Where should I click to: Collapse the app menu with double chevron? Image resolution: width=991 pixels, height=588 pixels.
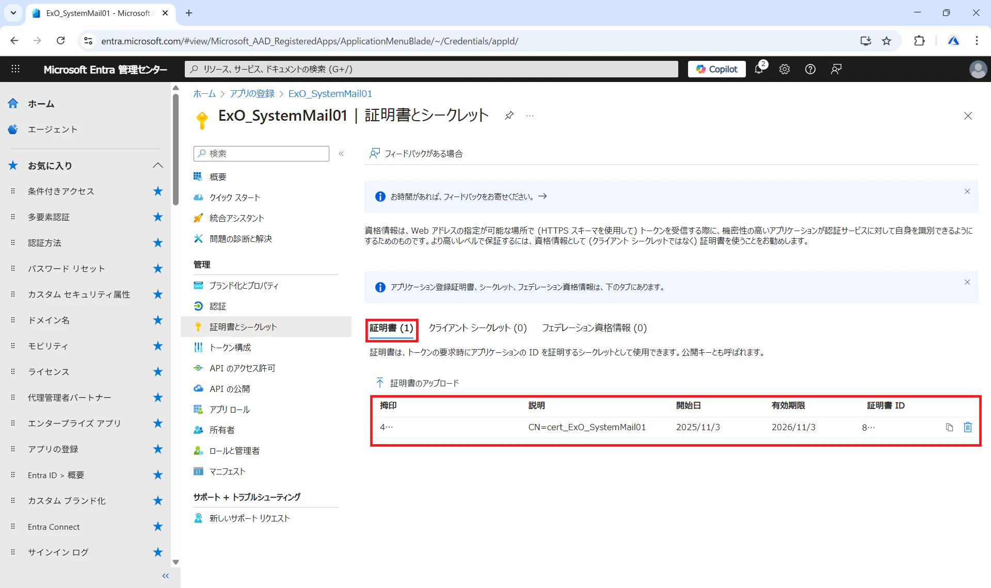(341, 154)
